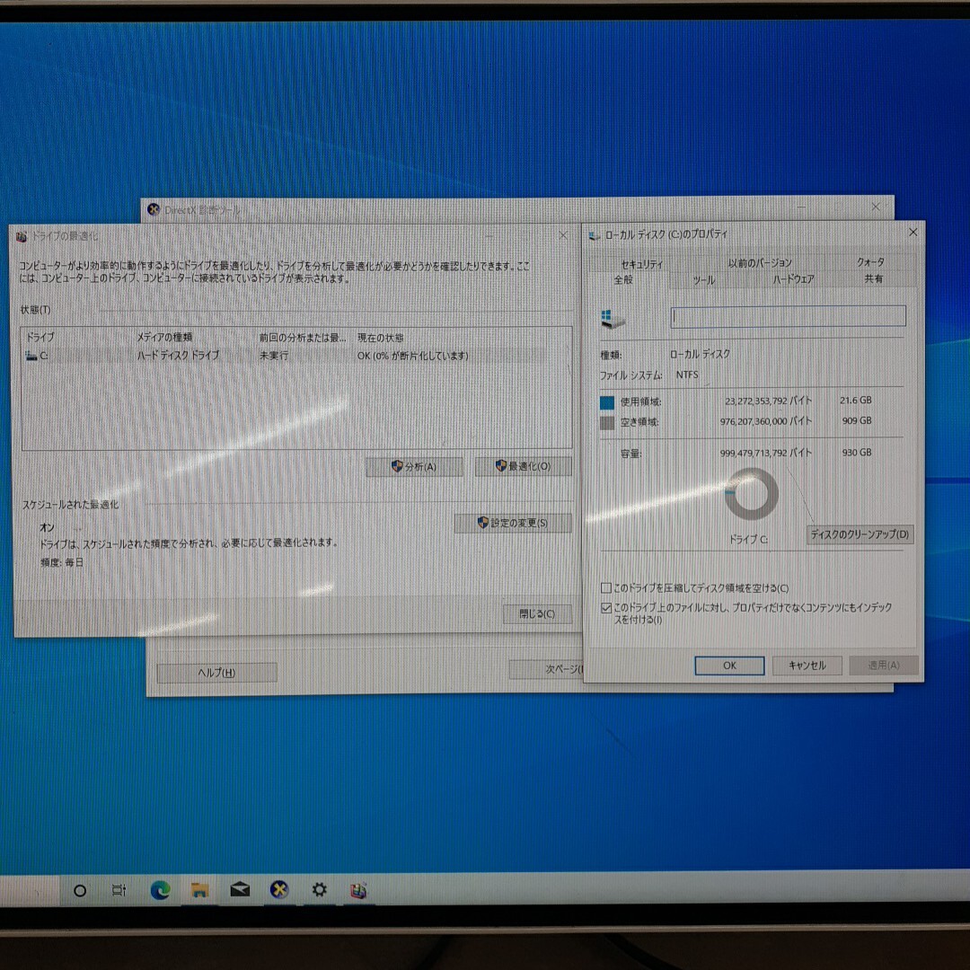Switch to the ハードウェア tab
The image size is (970, 970).
[x=793, y=279]
